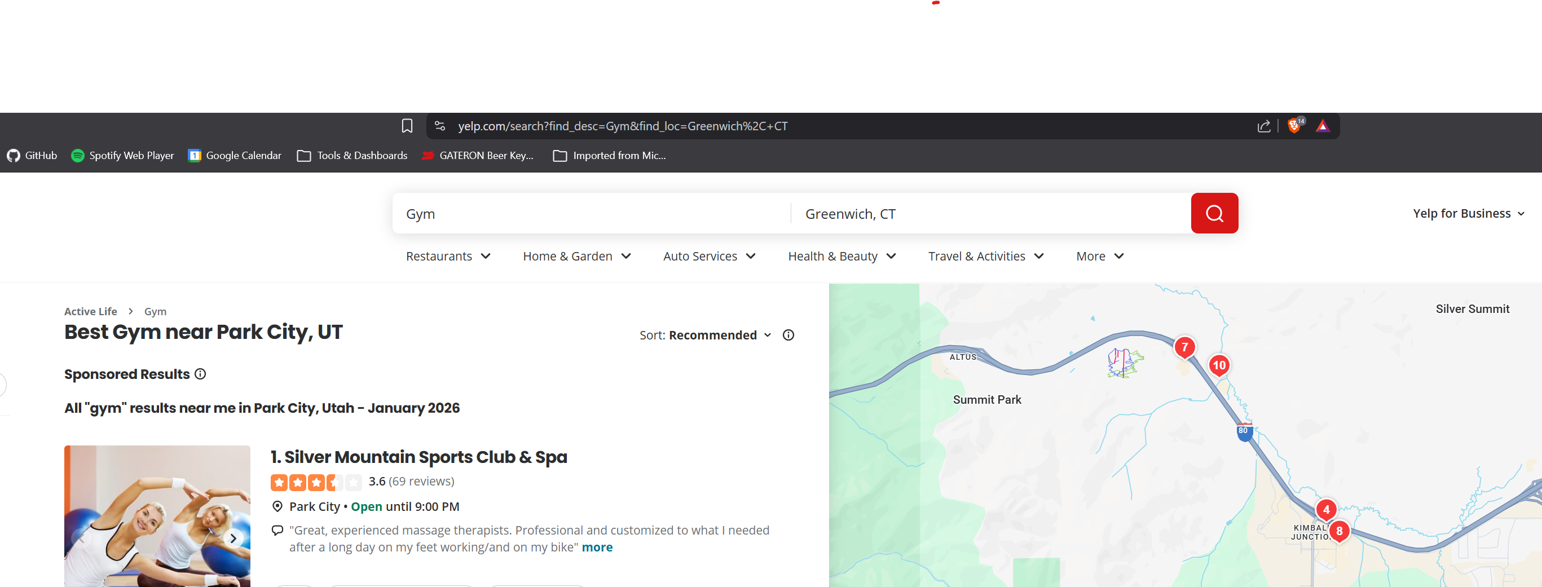Click the Gym breadcrumb link
1542x587 pixels.
155,312
